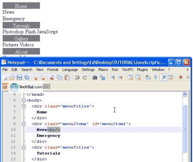Open the Window menu

click(158, 69)
